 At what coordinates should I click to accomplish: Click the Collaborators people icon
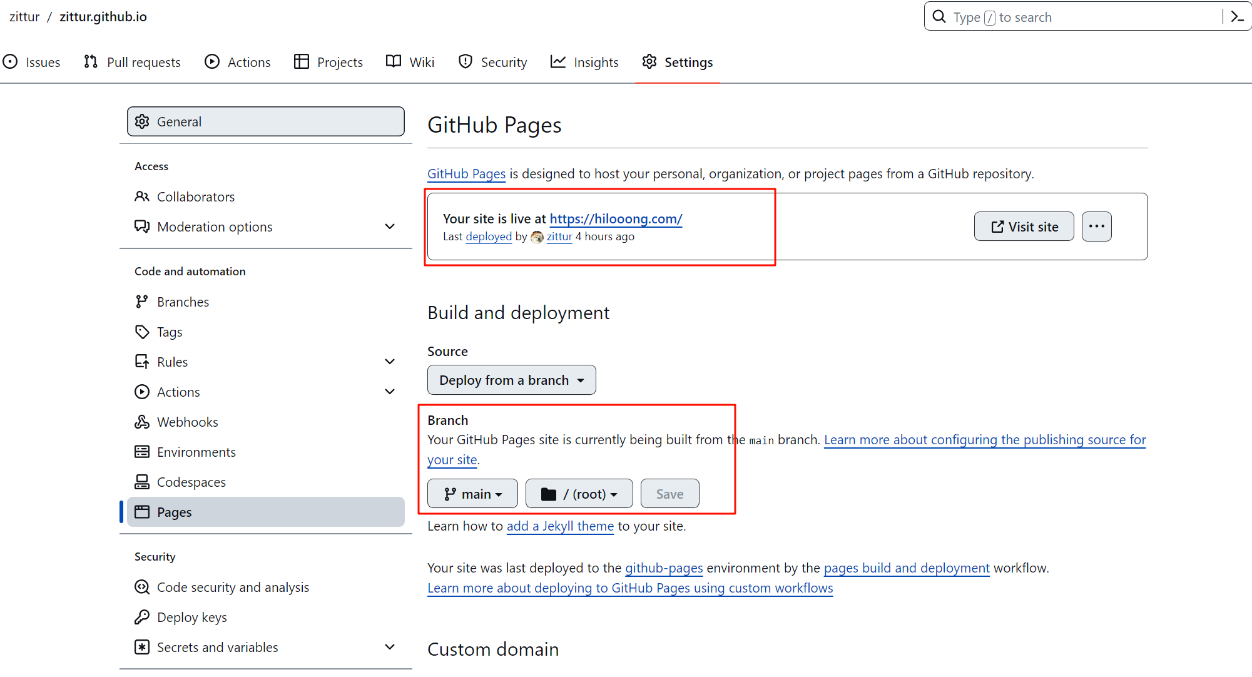pyautogui.click(x=142, y=196)
